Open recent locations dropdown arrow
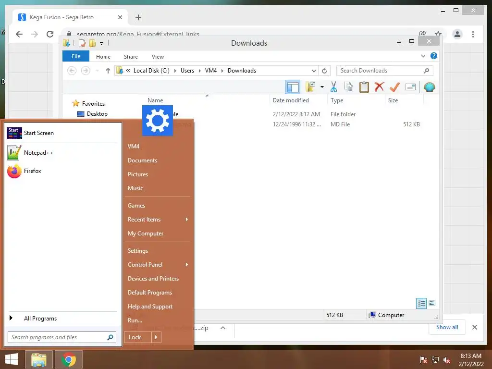This screenshot has height=369, width=492. pyautogui.click(x=97, y=71)
